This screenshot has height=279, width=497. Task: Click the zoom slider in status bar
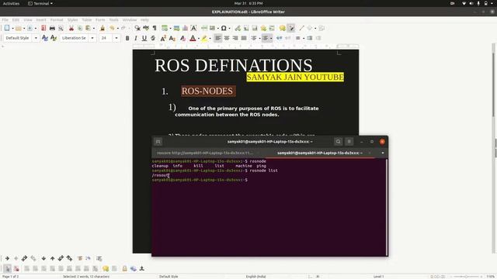(x=466, y=277)
